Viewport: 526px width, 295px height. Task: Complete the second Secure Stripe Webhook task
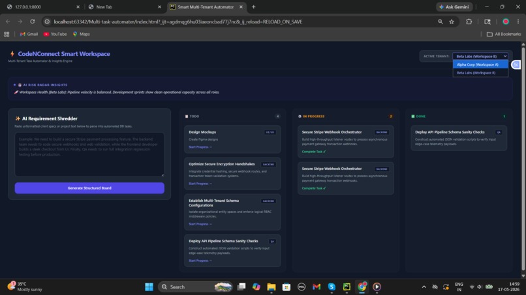pyautogui.click(x=314, y=188)
